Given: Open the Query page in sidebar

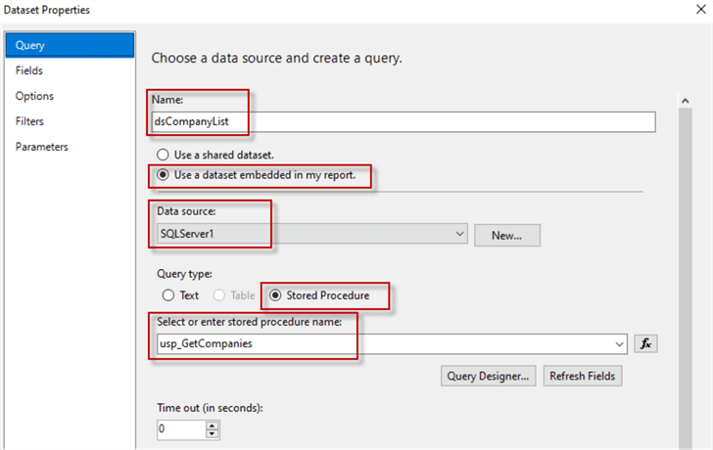Looking at the screenshot, I should click(x=69, y=45).
